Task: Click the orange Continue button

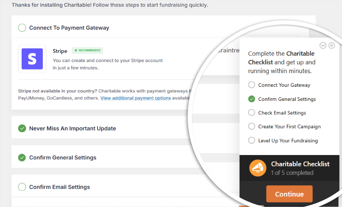Action: [x=289, y=194]
